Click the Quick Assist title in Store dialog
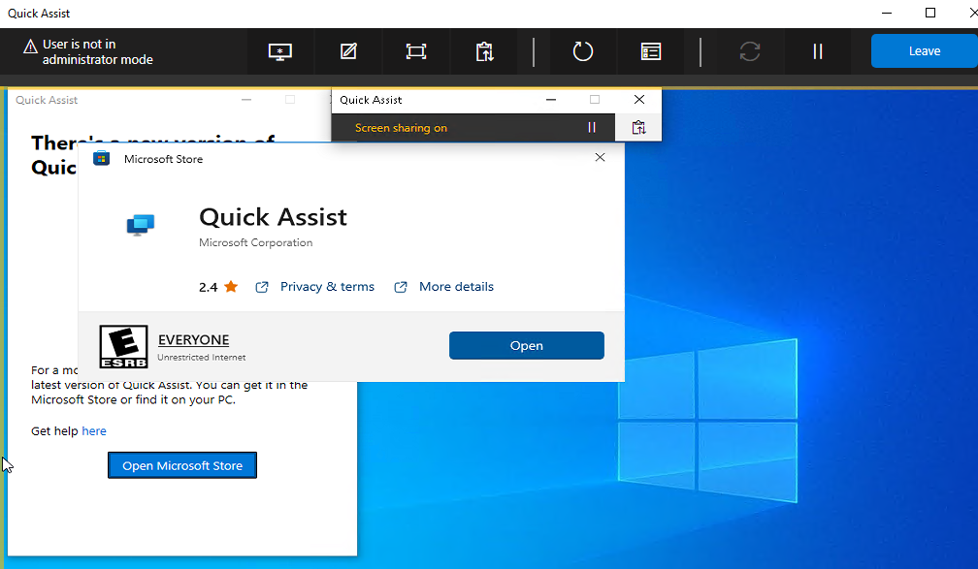The width and height of the screenshot is (978, 569). (x=274, y=217)
